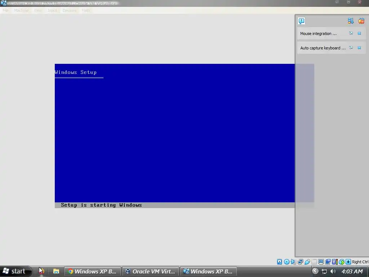Screen dimensions: 369x277
Task: Open the Help menu
Action: click(86, 10)
